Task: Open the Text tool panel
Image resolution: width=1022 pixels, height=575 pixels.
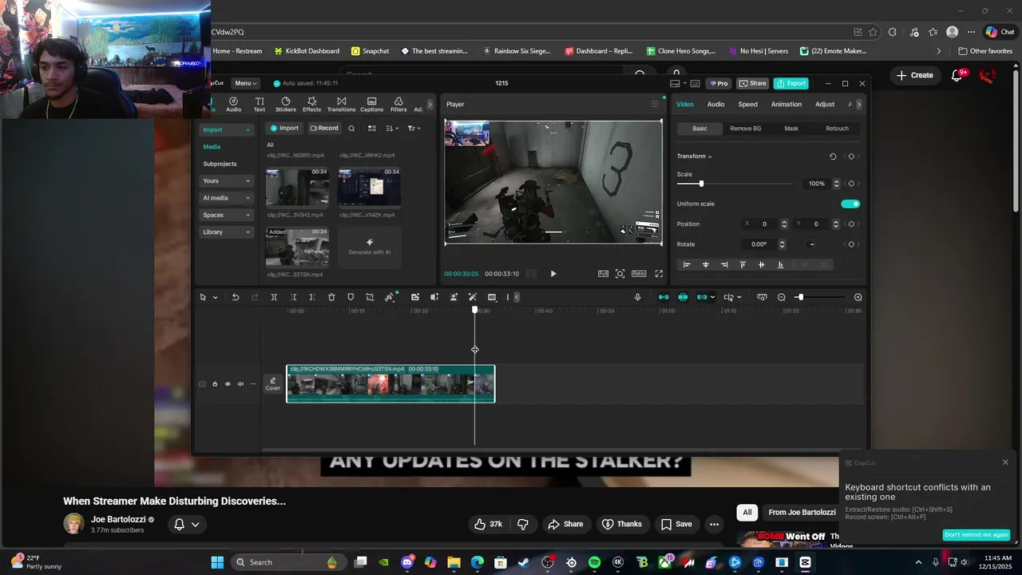Action: coord(259,105)
